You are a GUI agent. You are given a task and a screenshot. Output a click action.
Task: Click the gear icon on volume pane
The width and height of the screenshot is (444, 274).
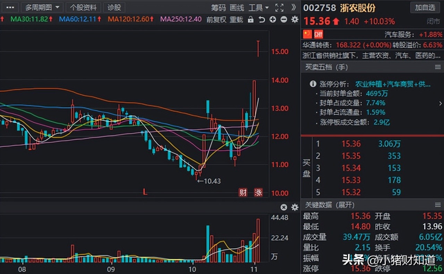294,207
